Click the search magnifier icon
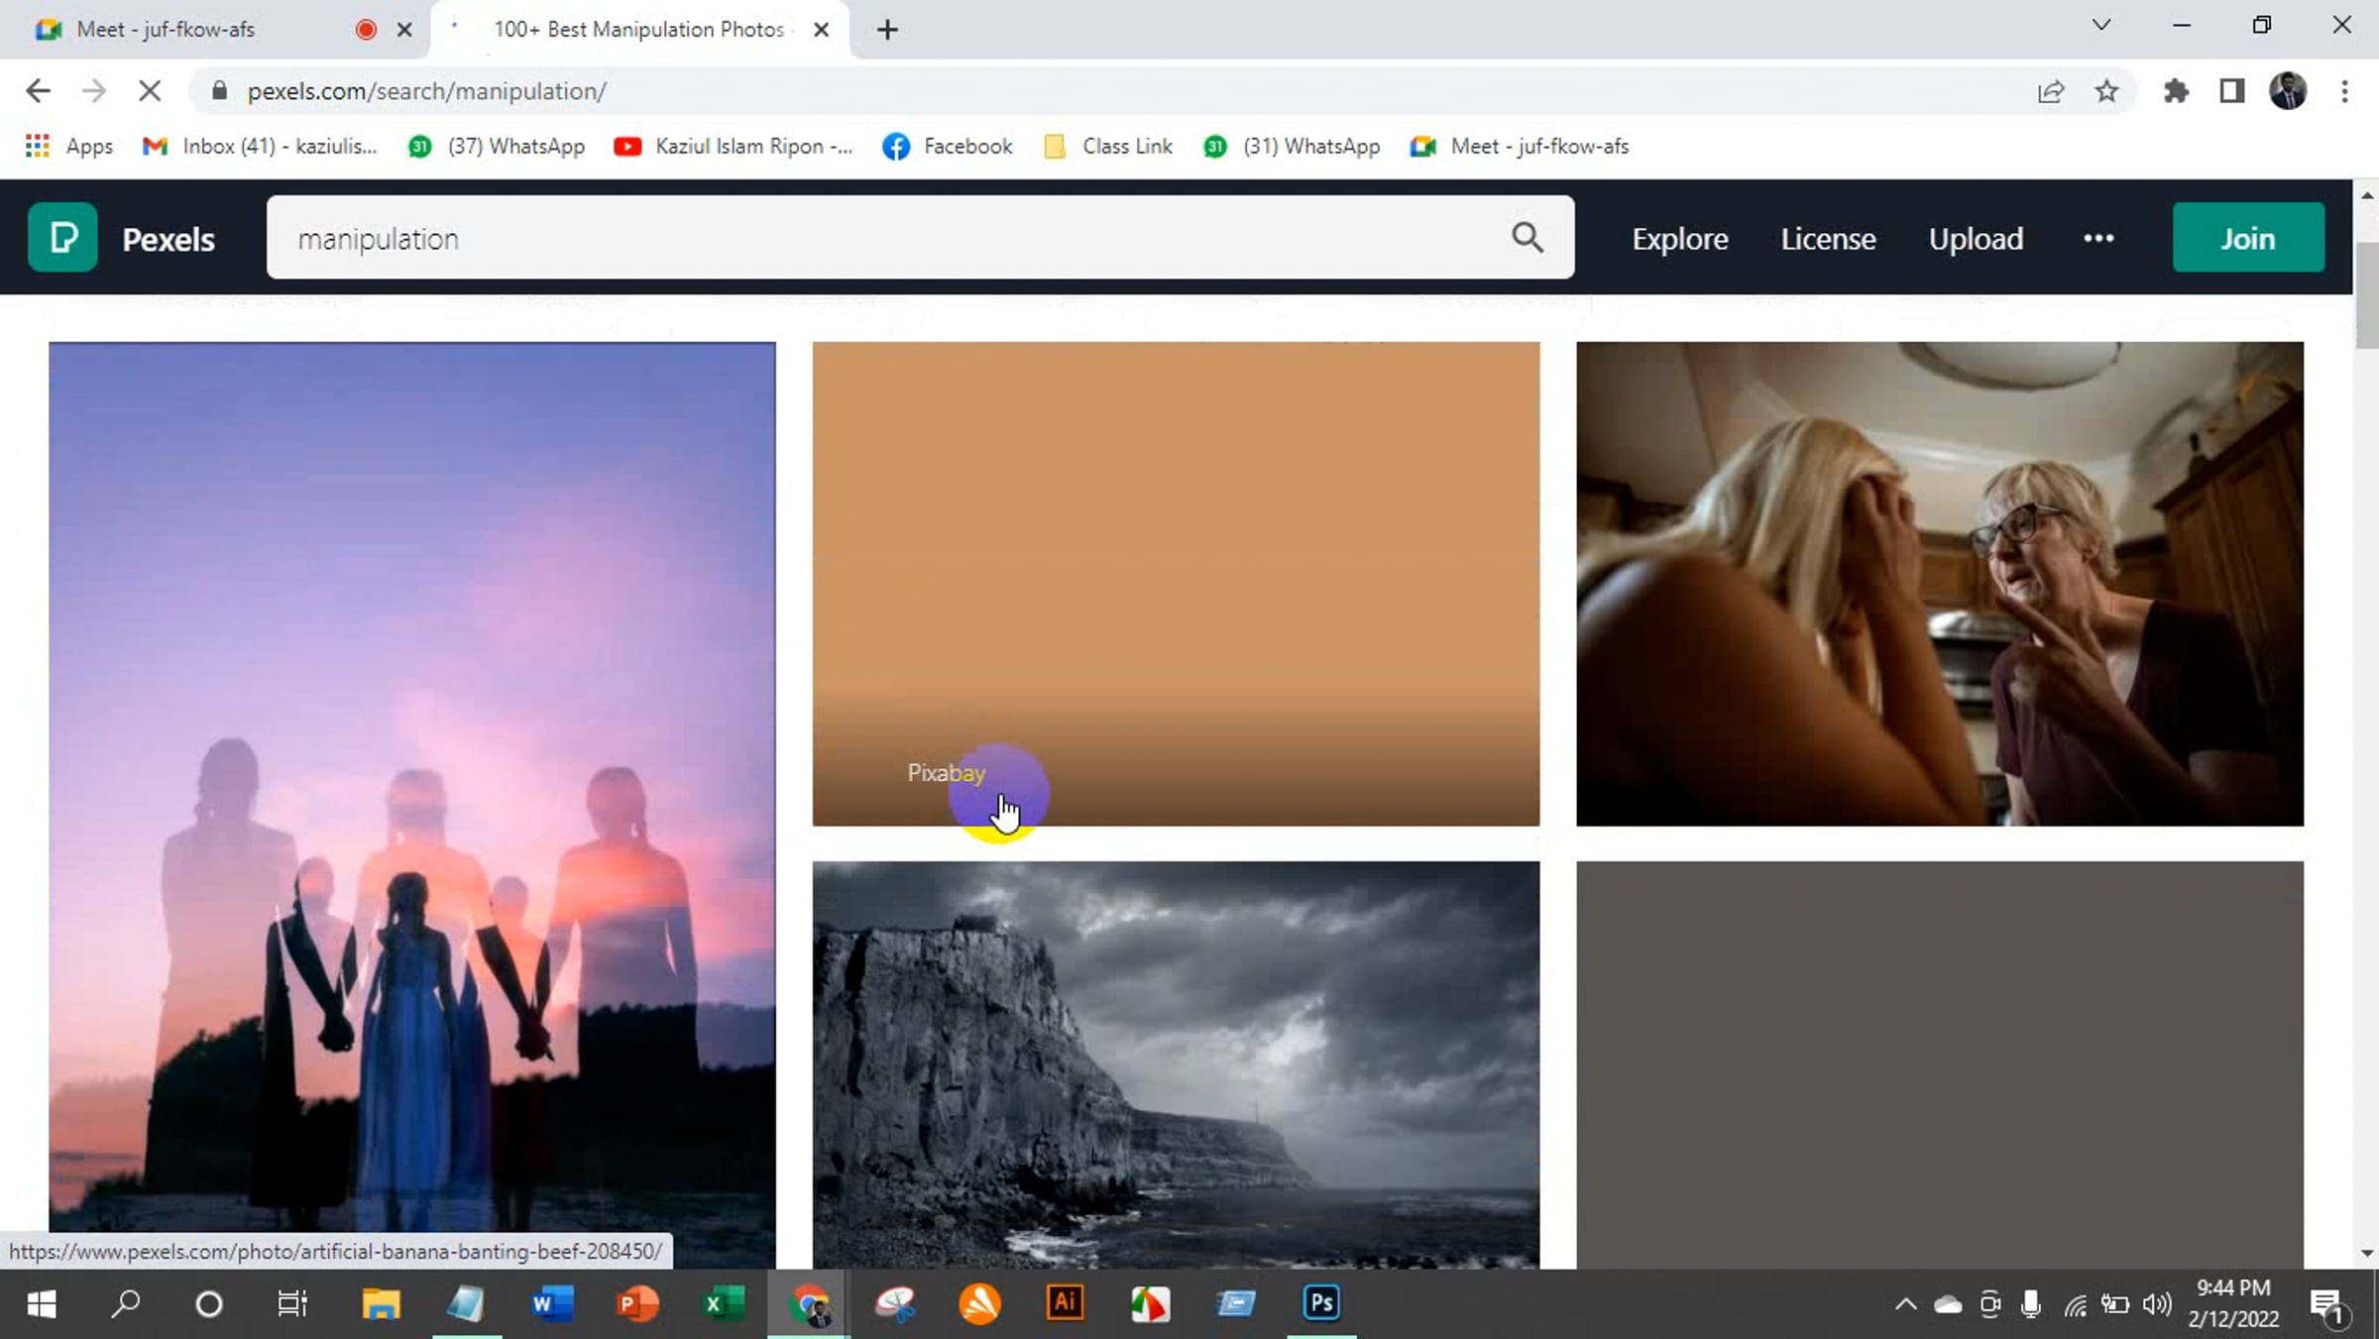The image size is (2379, 1339). click(x=1527, y=238)
